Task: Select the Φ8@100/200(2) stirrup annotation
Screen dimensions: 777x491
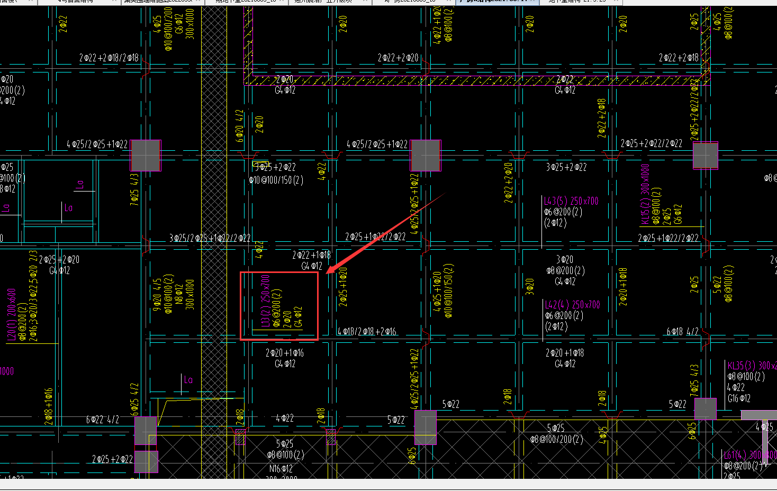Action: [556, 439]
